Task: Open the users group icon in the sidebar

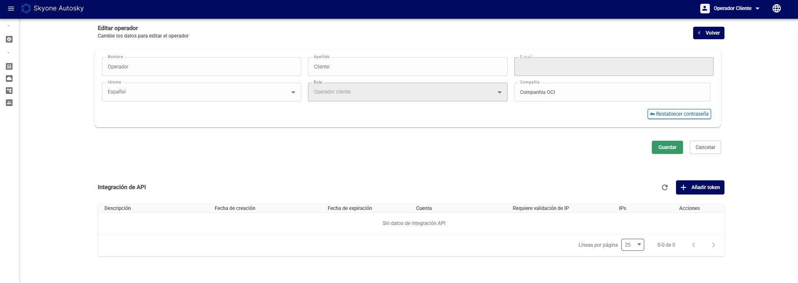Action: coord(9,103)
